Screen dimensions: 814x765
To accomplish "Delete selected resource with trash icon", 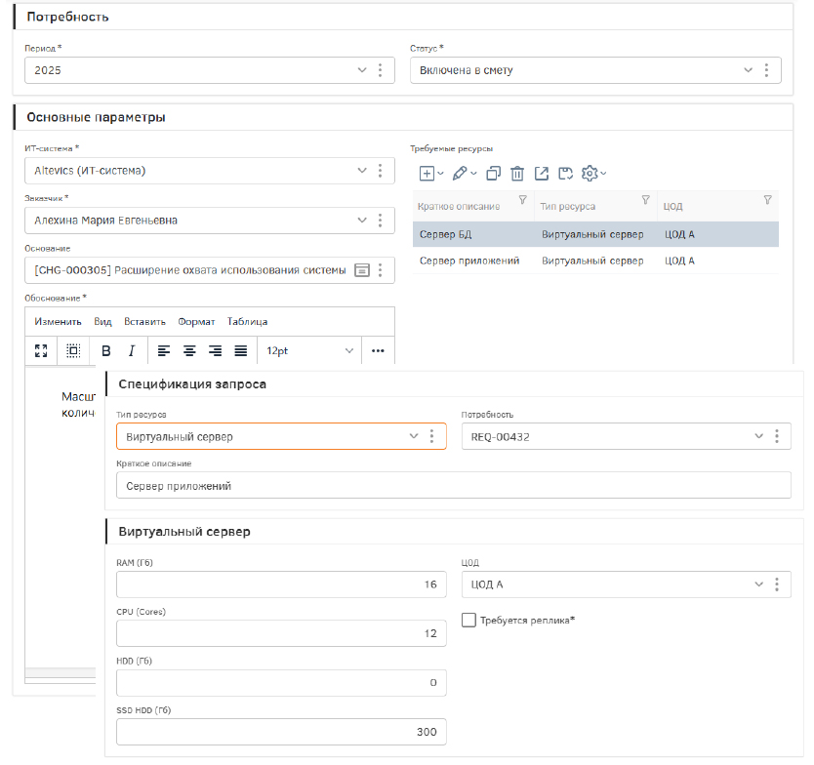I will (517, 174).
